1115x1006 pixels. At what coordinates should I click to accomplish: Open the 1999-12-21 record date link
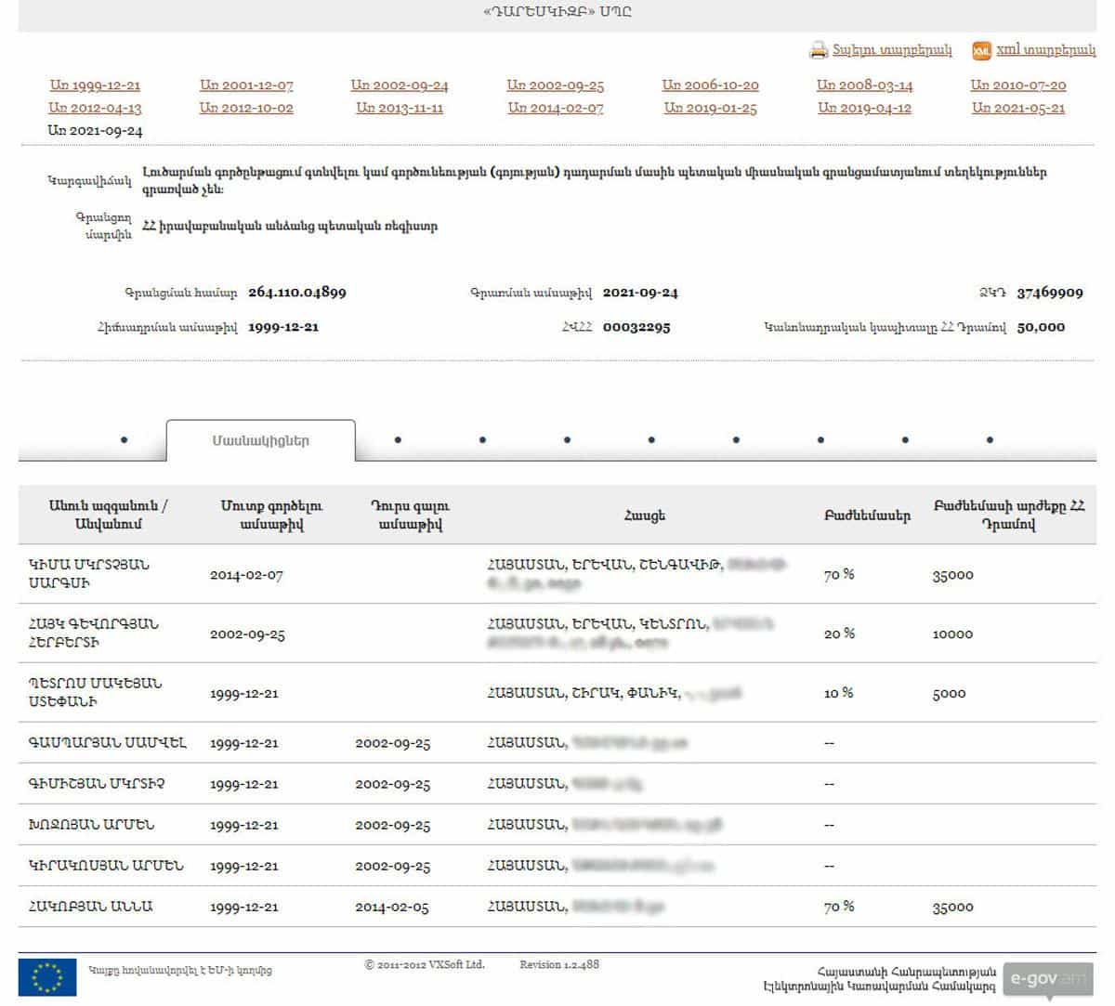click(x=95, y=85)
